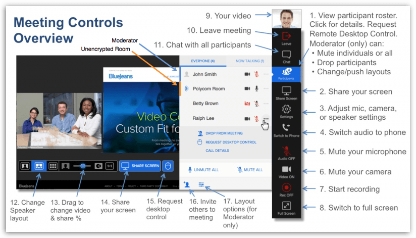Switch to the EVERYONE (4) tab
This screenshot has width=416, height=238.
coord(202,61)
